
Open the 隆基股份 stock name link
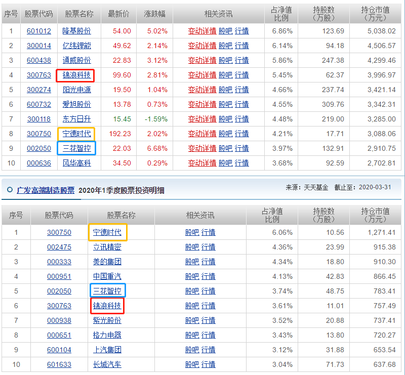tap(77, 31)
